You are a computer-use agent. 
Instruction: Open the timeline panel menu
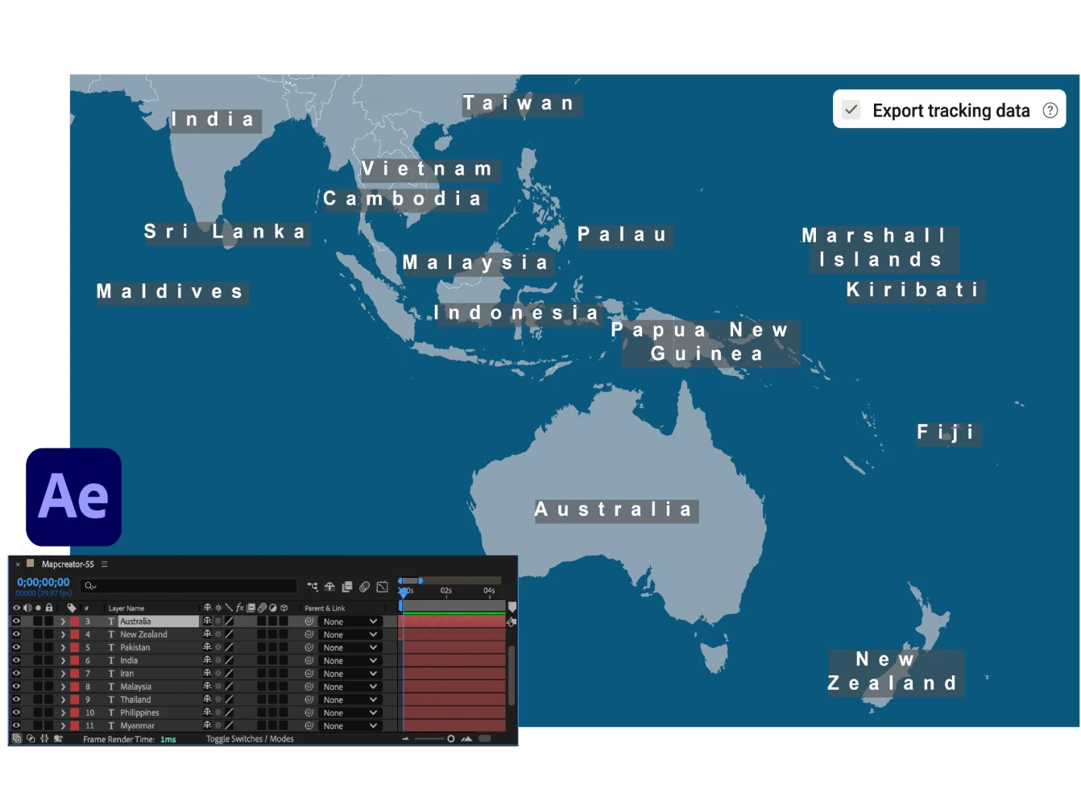tap(104, 564)
